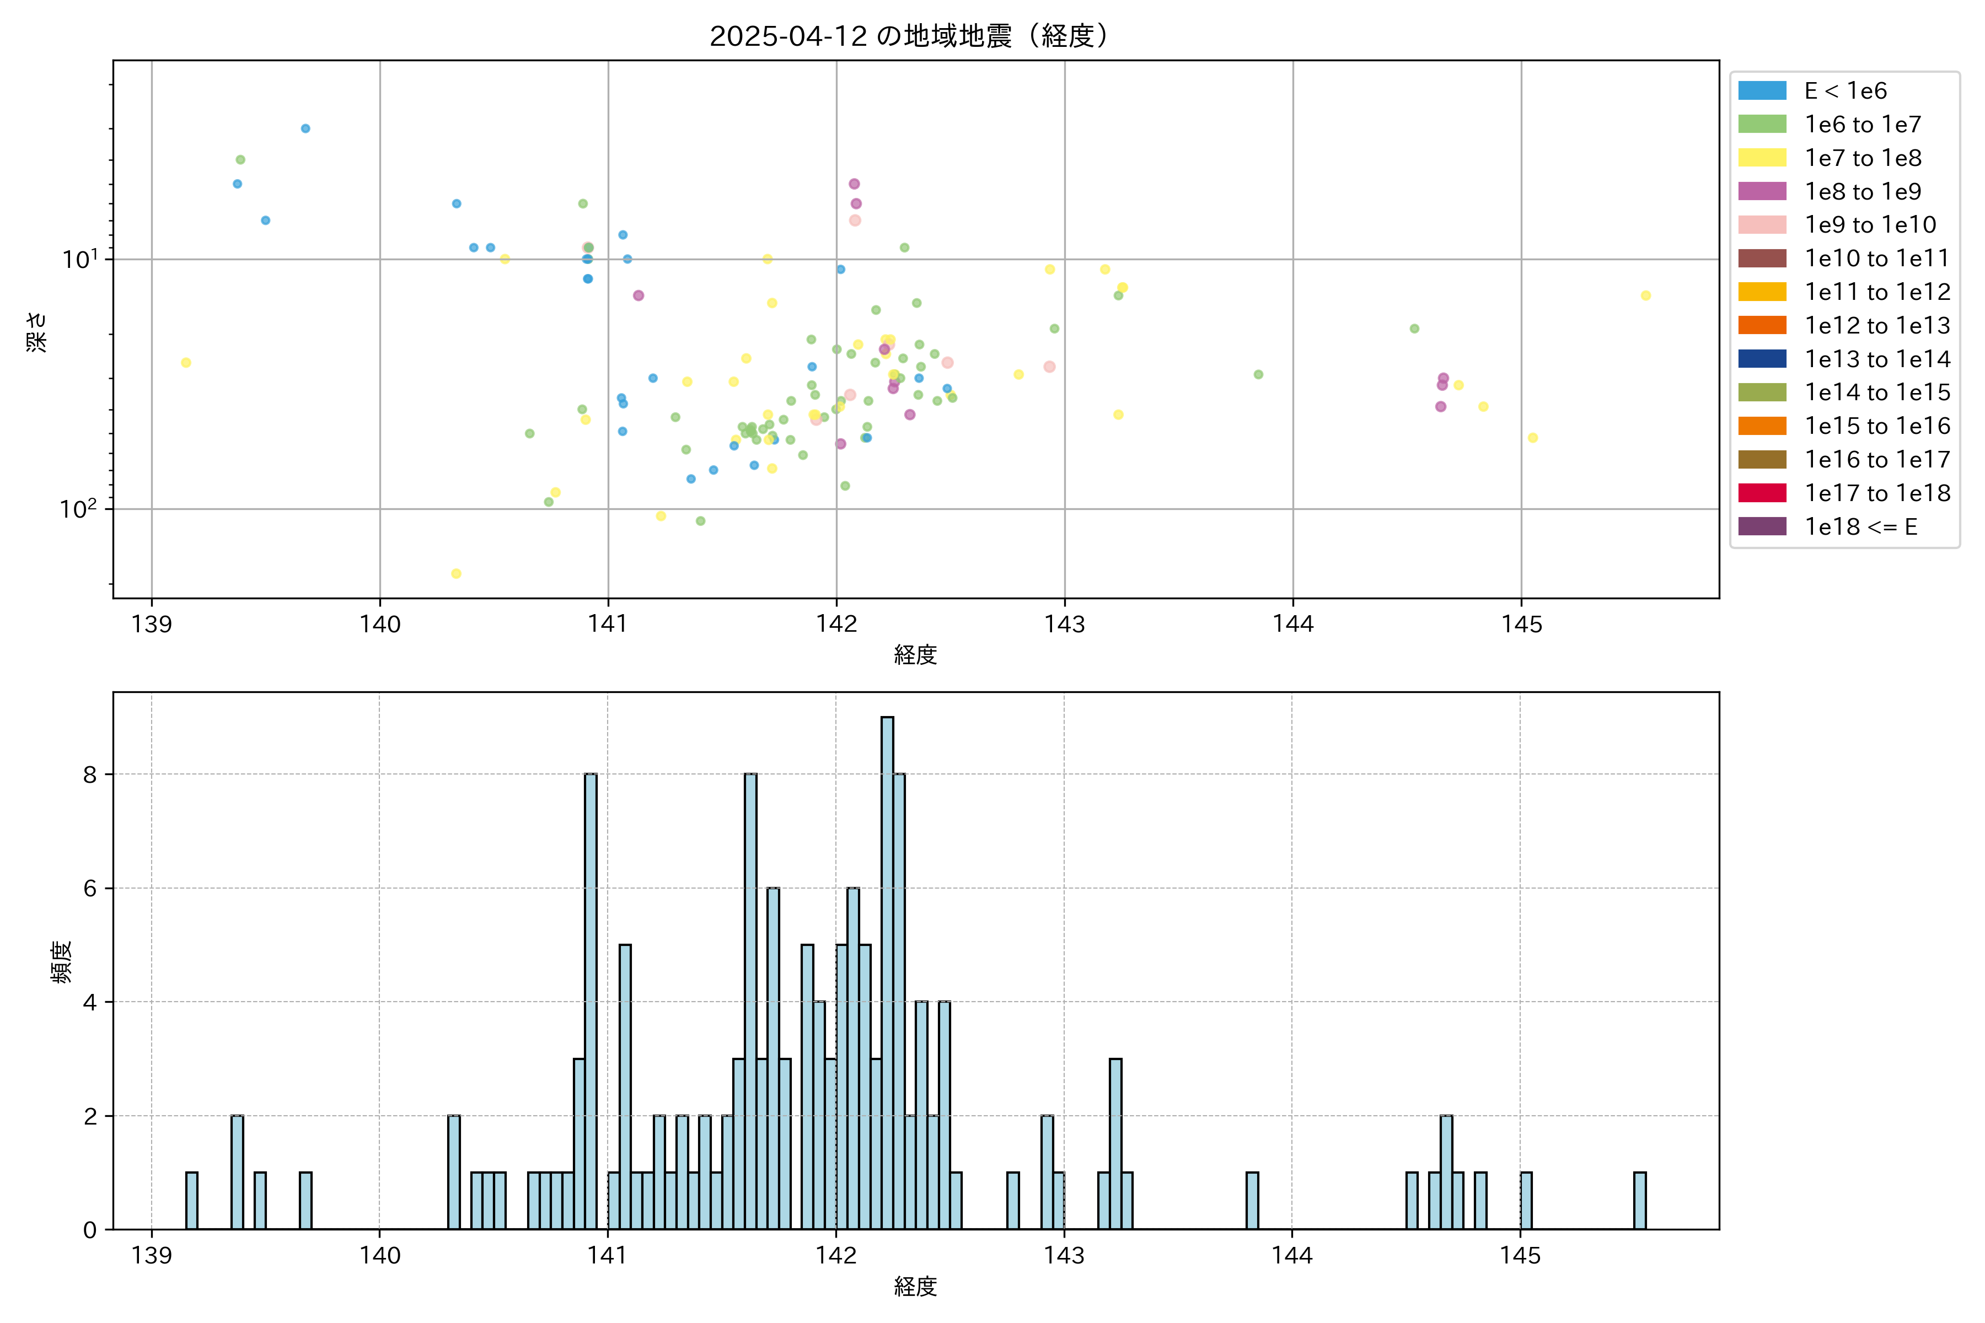The image size is (1985, 1323).
Task: Click the purple 1e8 to 1e9 legend swatch
Action: (x=1762, y=191)
